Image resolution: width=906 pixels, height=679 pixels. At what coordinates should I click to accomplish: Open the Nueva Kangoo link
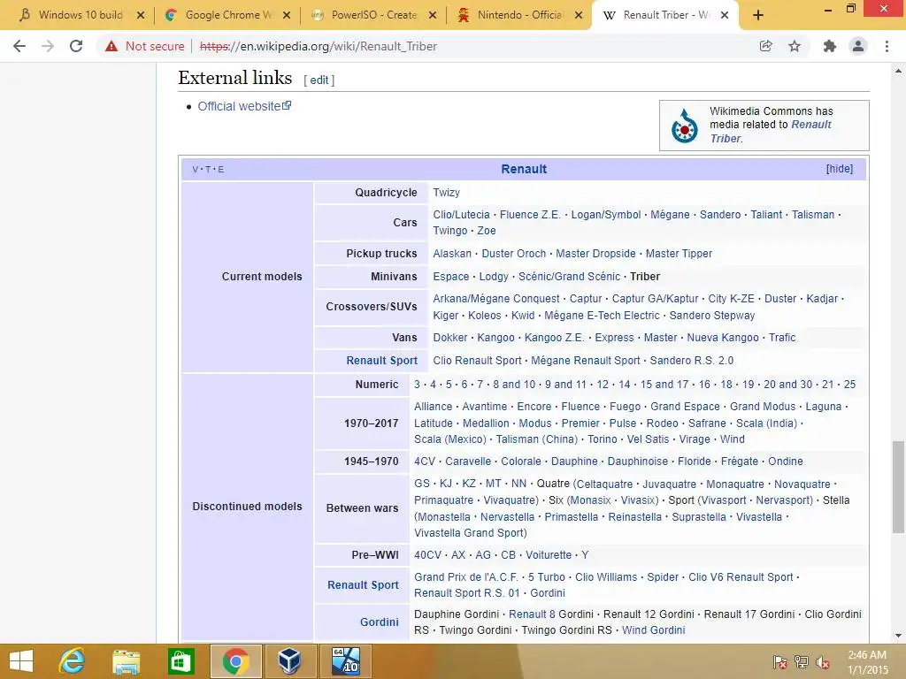point(723,338)
